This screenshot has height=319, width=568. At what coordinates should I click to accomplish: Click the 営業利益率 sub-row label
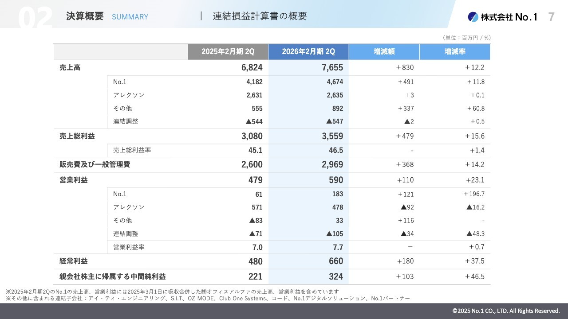coord(129,247)
